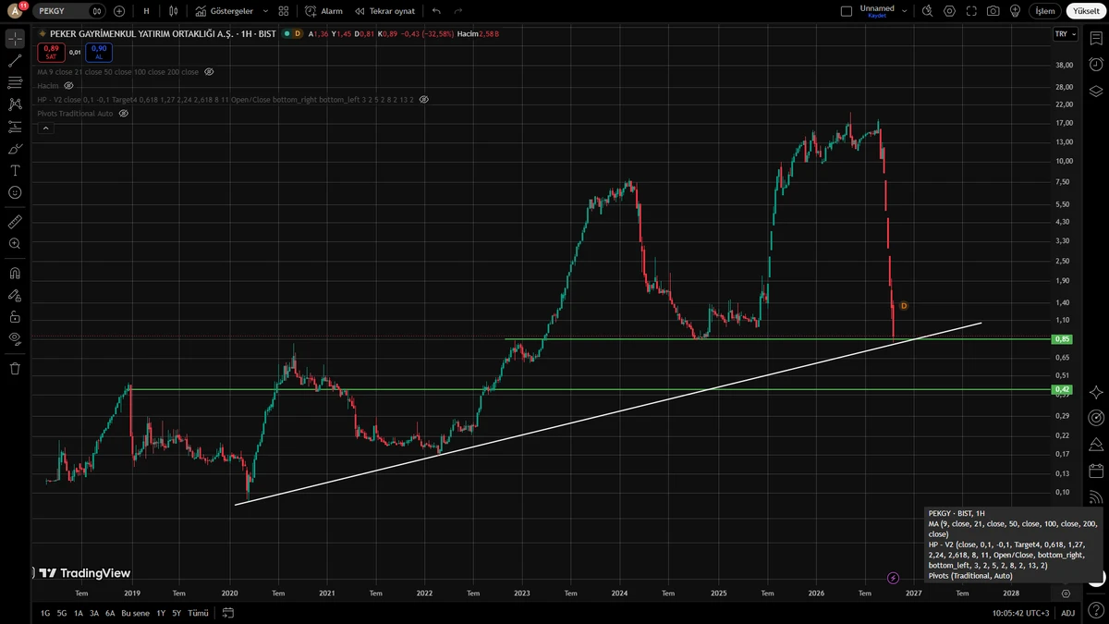Select the magnet mode tool
1109x624 pixels.
point(15,274)
